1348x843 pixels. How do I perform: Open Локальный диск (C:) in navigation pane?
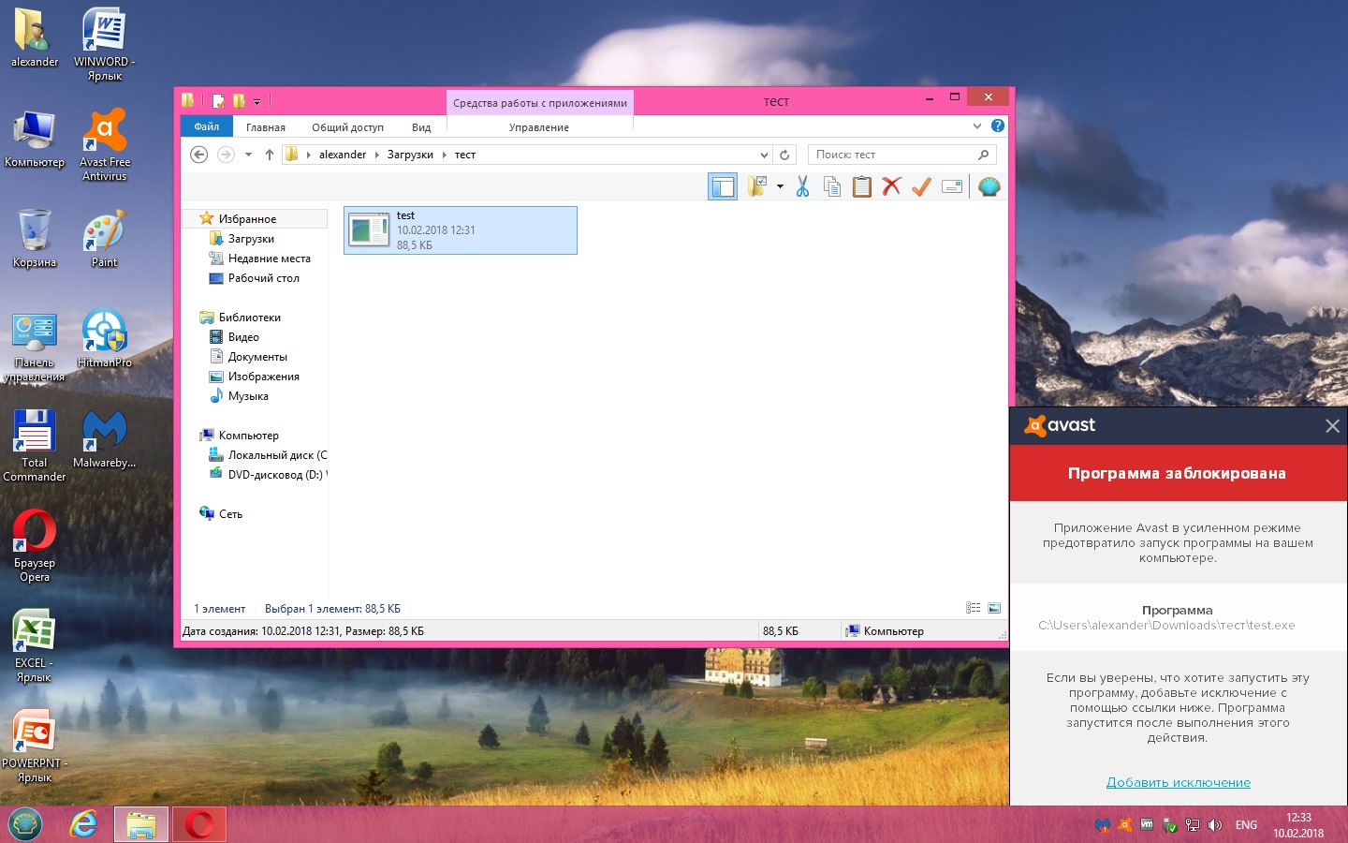tap(277, 455)
